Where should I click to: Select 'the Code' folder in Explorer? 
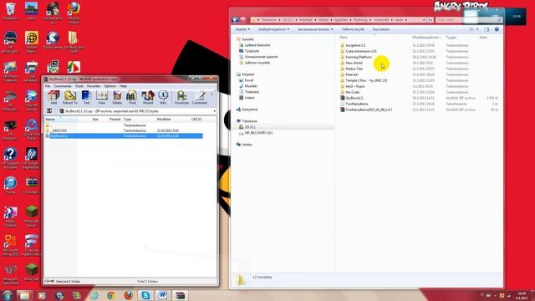[352, 92]
